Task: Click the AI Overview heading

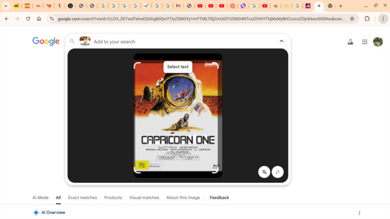Action: [53, 213]
